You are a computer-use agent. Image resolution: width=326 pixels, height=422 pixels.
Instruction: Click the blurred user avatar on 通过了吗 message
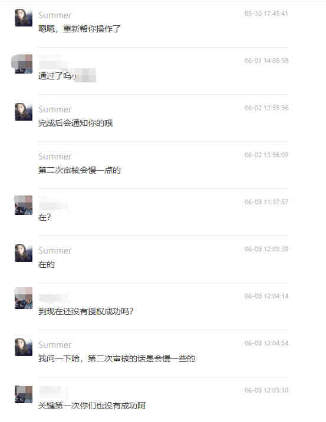[24, 64]
